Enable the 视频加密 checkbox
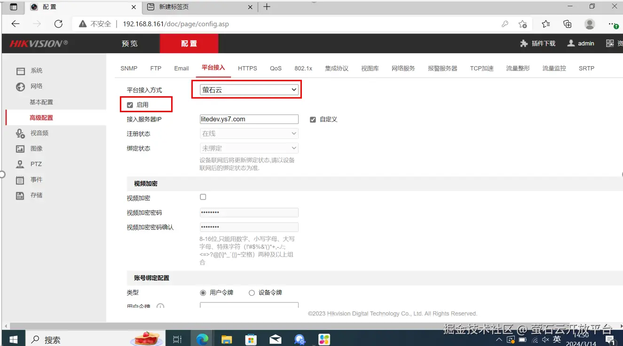 click(x=203, y=197)
